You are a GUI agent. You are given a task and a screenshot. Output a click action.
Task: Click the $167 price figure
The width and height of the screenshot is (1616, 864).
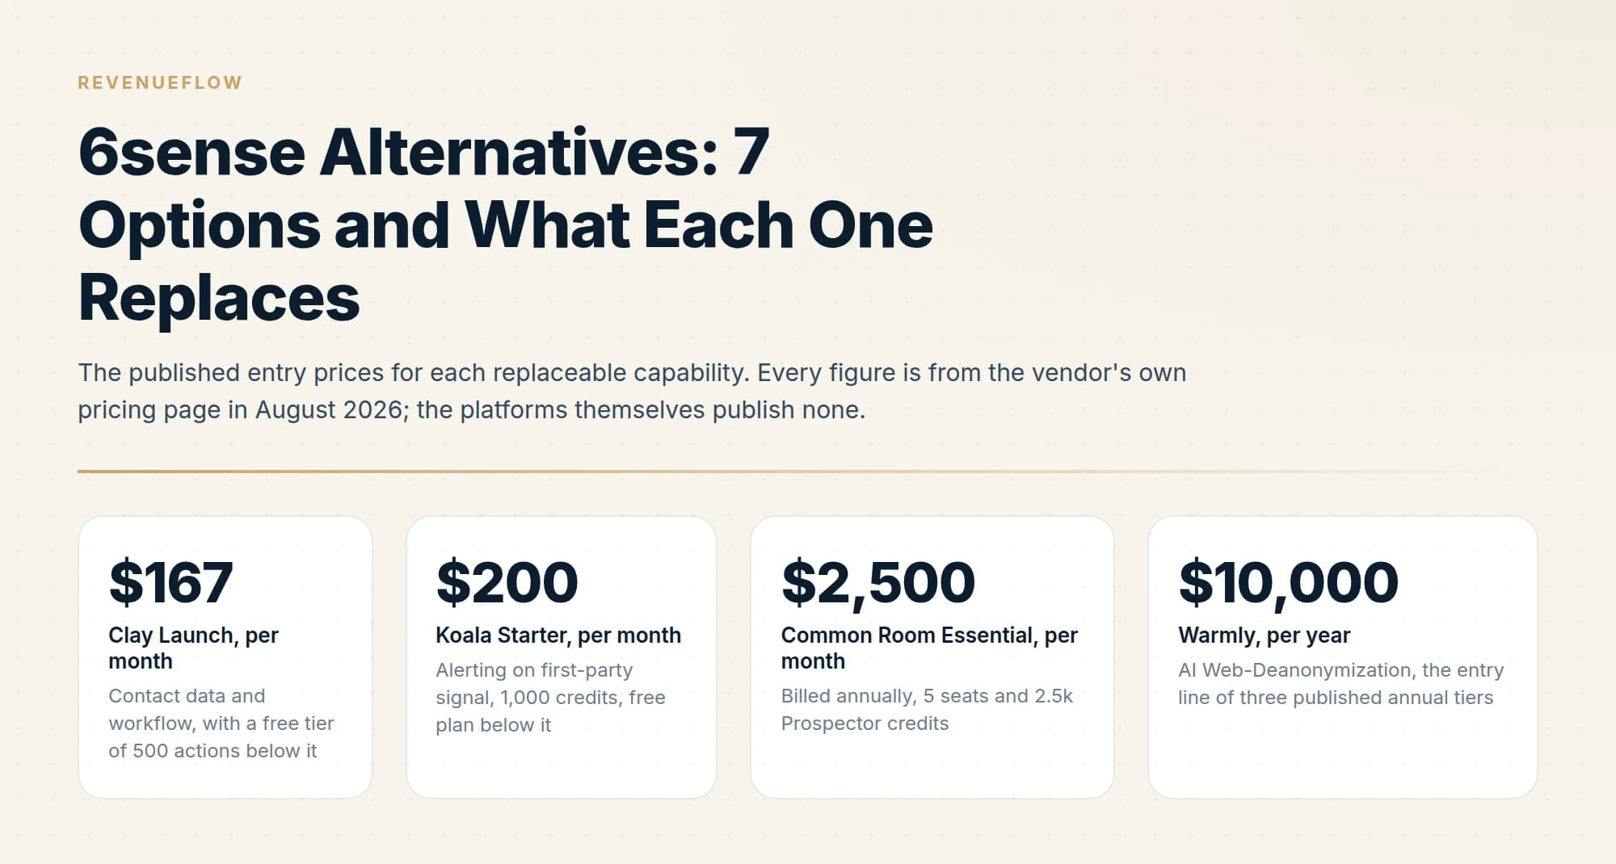pos(170,582)
